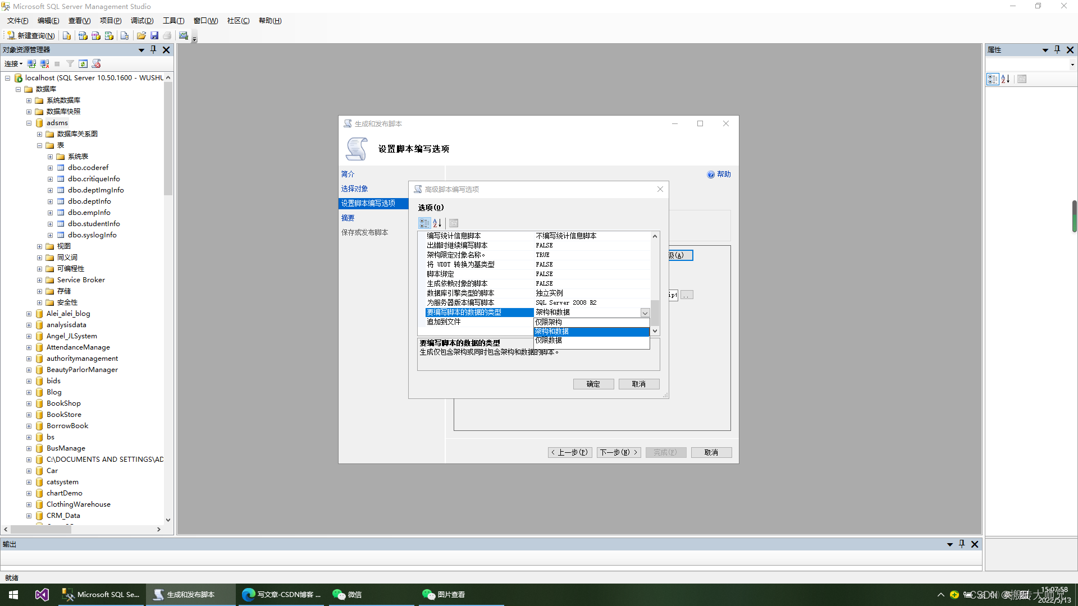Toggle auto-hide pin on Object Explorer panel
Screen dimensions: 1078x606
pyautogui.click(x=153, y=50)
